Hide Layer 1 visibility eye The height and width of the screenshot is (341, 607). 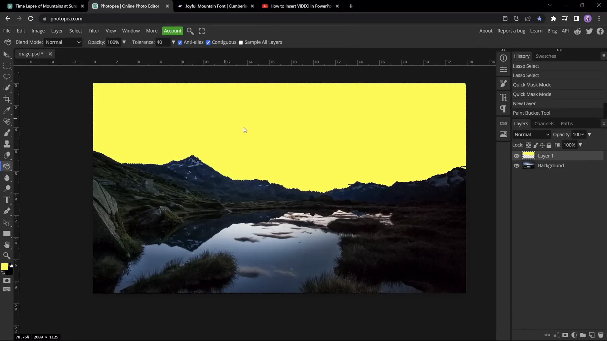tap(517, 156)
